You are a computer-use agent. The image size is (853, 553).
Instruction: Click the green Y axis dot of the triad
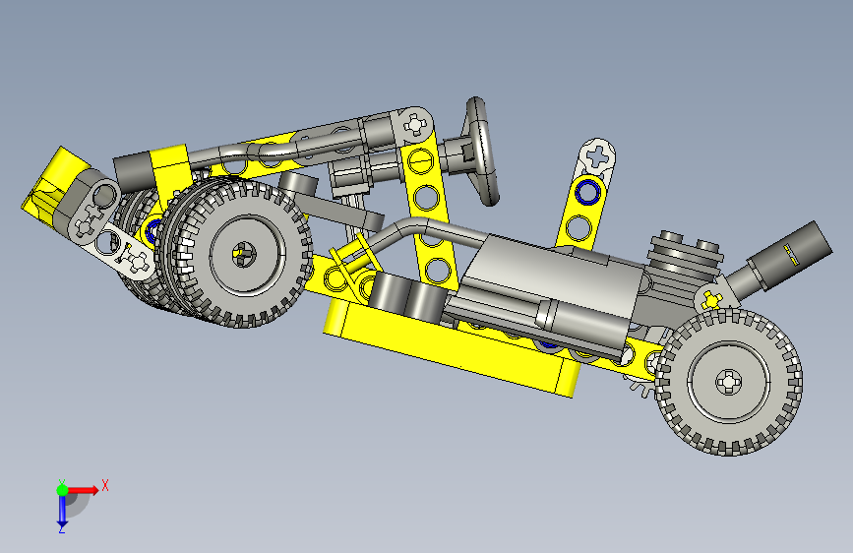click(x=62, y=490)
